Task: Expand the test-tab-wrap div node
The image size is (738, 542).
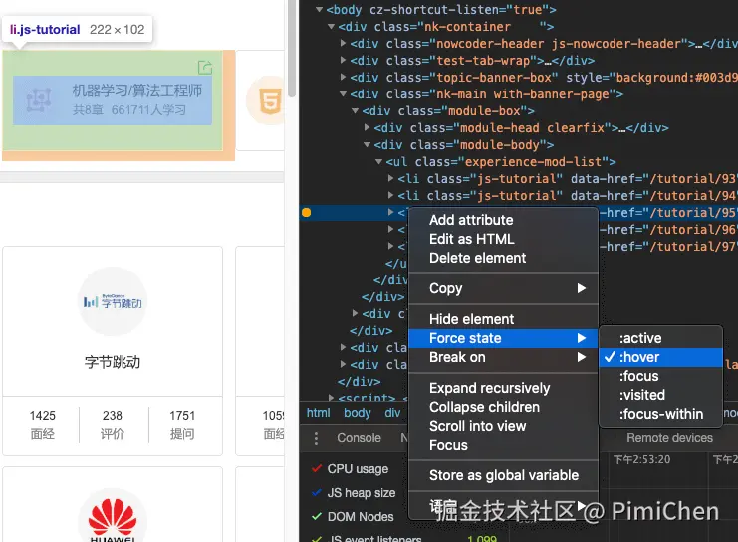Action: 344,61
